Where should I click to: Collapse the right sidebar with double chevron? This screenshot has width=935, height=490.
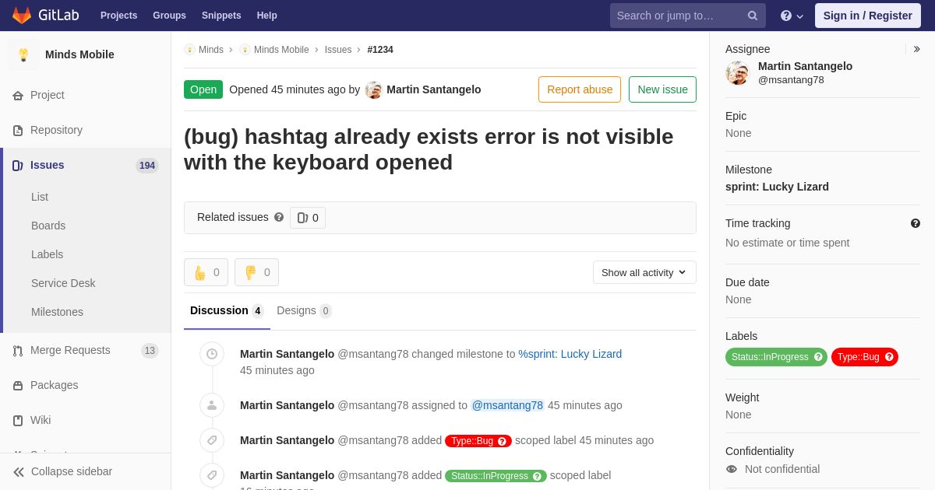coord(916,49)
